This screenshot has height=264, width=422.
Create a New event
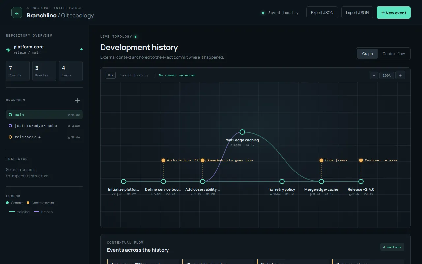coord(394,13)
